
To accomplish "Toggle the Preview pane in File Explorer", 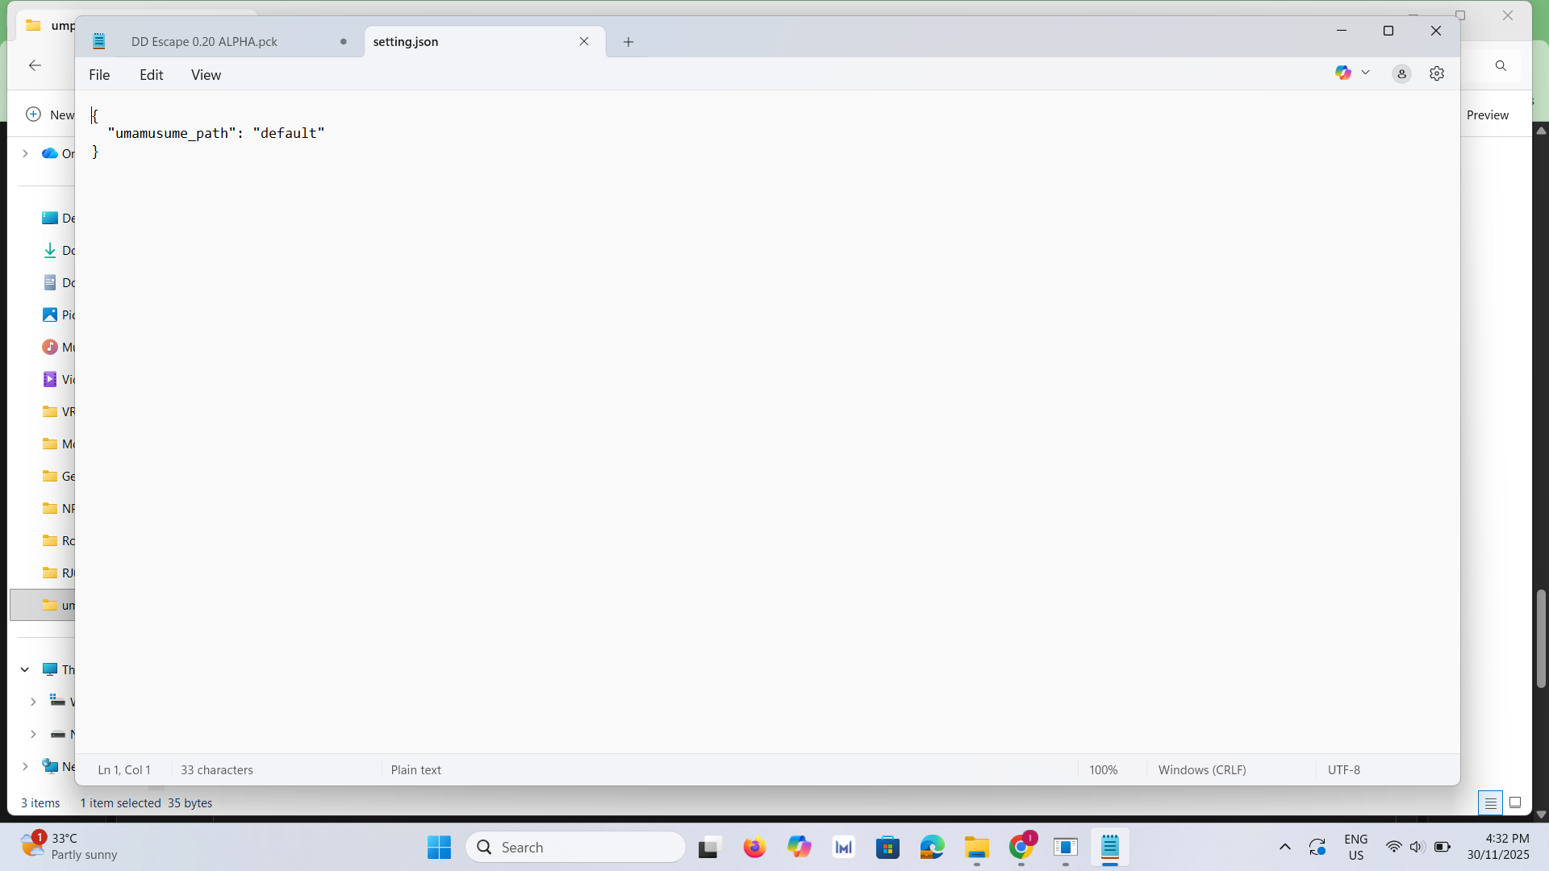I will coord(1488,115).
